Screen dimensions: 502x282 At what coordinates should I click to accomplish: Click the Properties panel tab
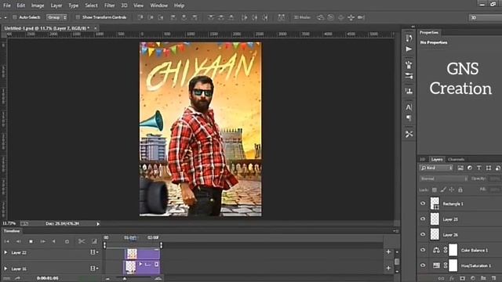coord(429,33)
